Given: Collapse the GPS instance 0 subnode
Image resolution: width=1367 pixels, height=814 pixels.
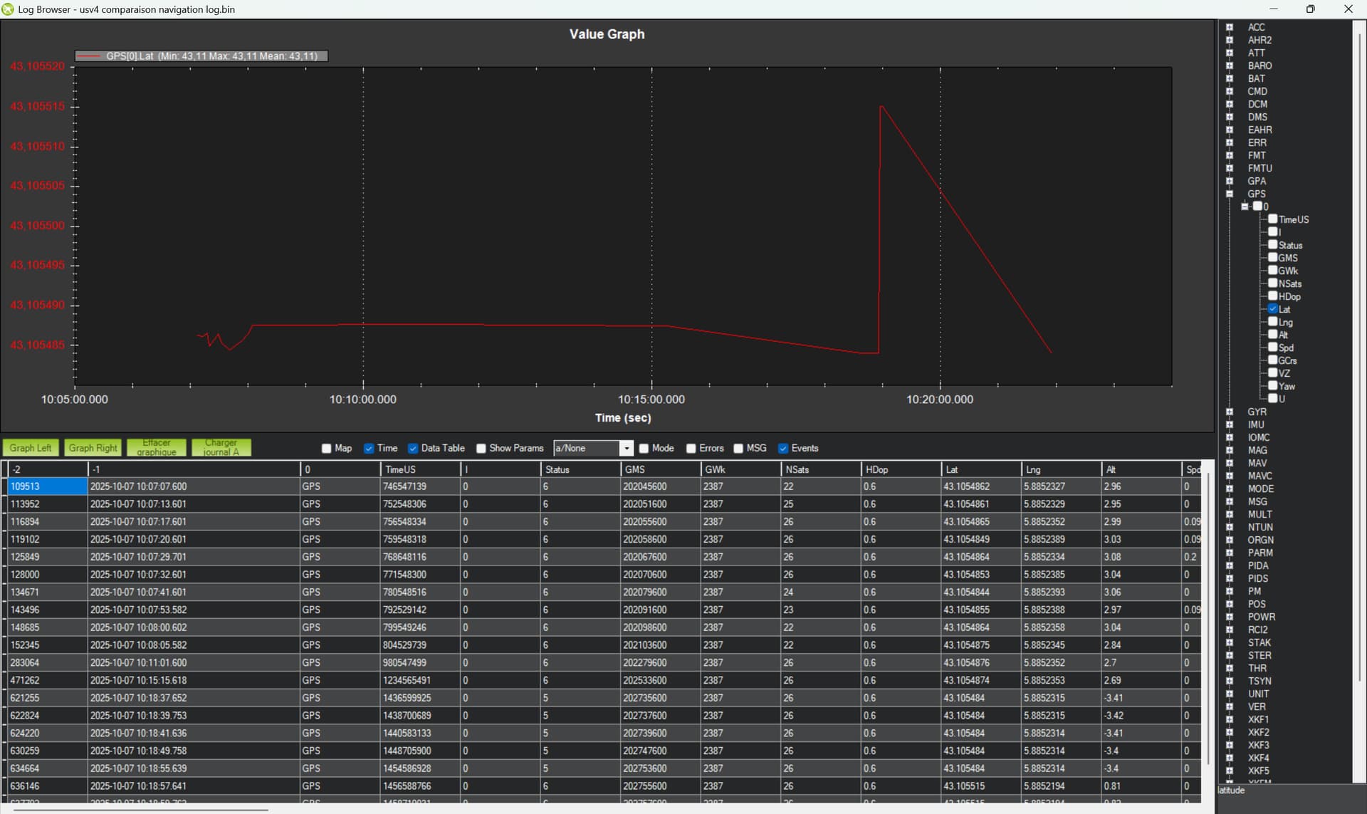Looking at the screenshot, I should tap(1245, 207).
